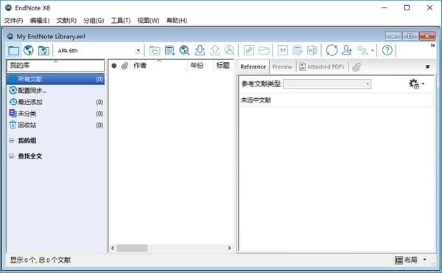Select 未分类 group
442x273 pixels.
click(55, 114)
